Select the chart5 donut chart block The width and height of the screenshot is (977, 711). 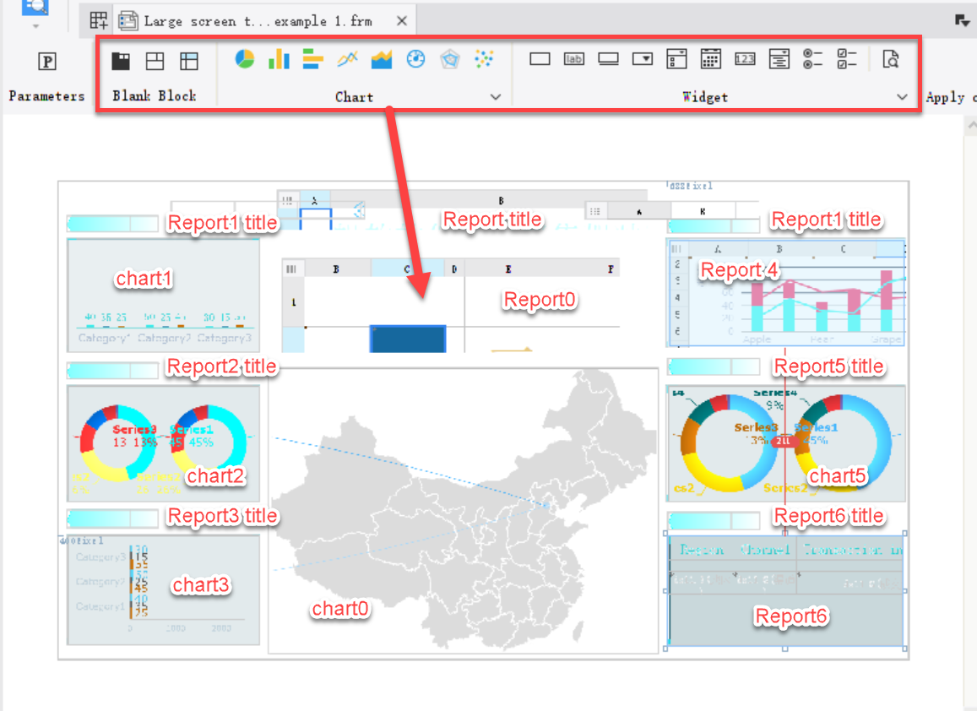pyautogui.click(x=786, y=443)
